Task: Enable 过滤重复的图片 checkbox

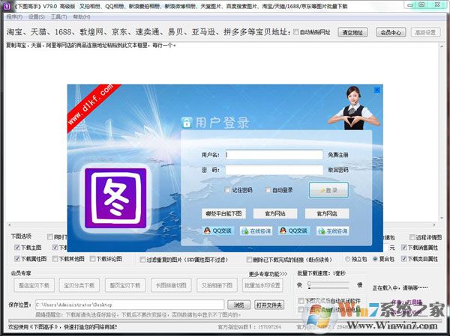Action: pos(142,260)
